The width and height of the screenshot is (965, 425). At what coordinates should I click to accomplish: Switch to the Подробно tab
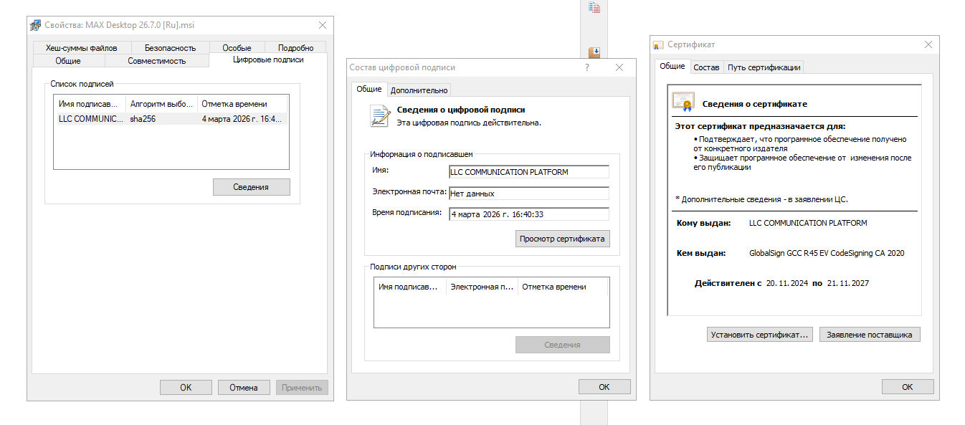click(x=295, y=48)
